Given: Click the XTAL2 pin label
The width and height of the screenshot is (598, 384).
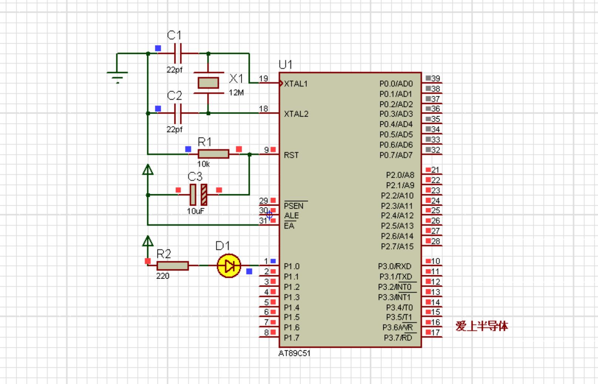Looking at the screenshot, I should (296, 114).
